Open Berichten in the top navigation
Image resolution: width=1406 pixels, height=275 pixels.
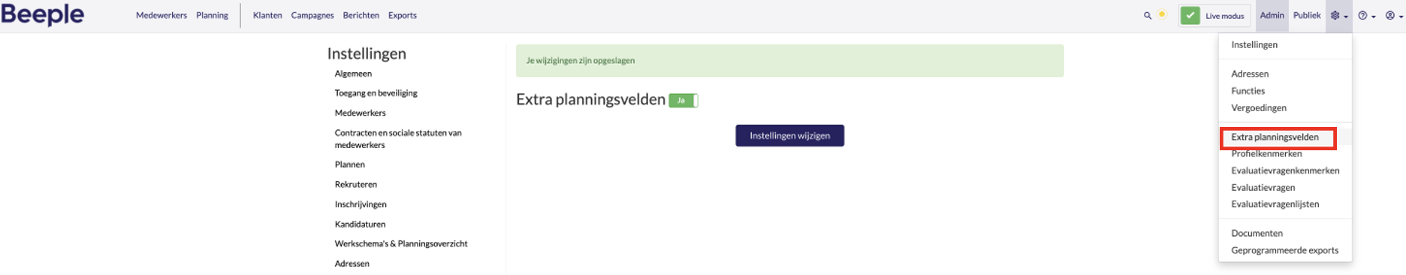(361, 15)
